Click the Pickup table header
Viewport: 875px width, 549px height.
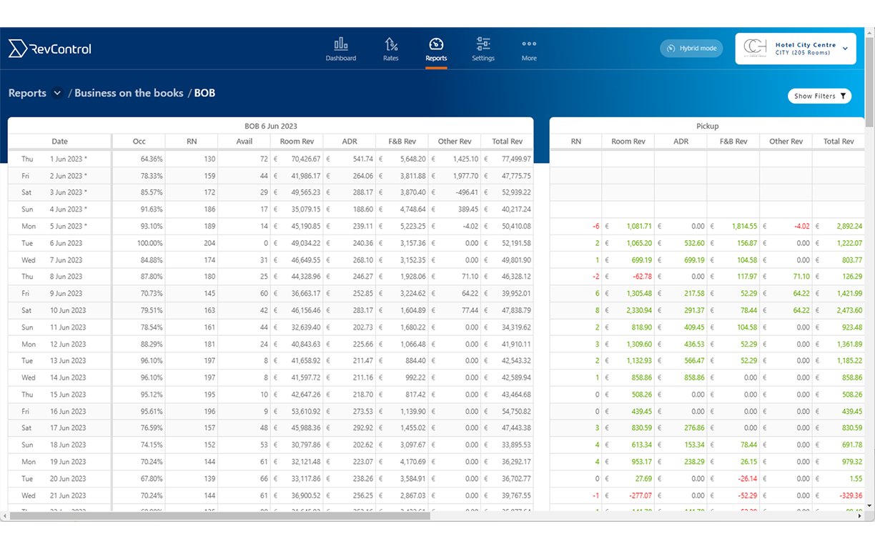(707, 126)
